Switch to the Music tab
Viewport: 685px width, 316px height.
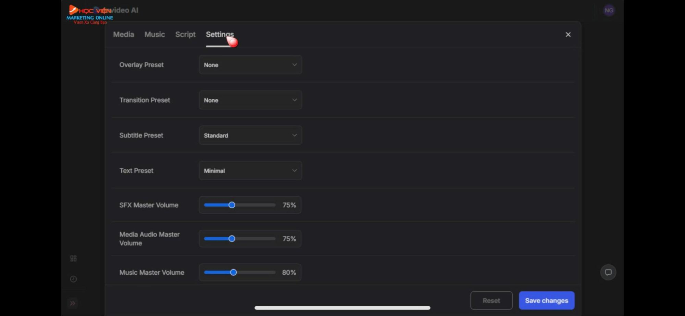154,35
